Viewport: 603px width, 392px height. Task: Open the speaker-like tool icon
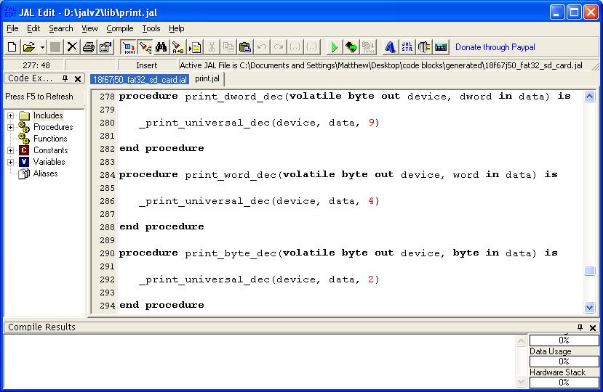tap(424, 47)
